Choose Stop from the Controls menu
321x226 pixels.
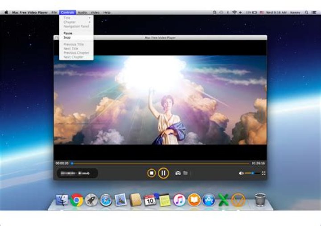tap(76, 38)
